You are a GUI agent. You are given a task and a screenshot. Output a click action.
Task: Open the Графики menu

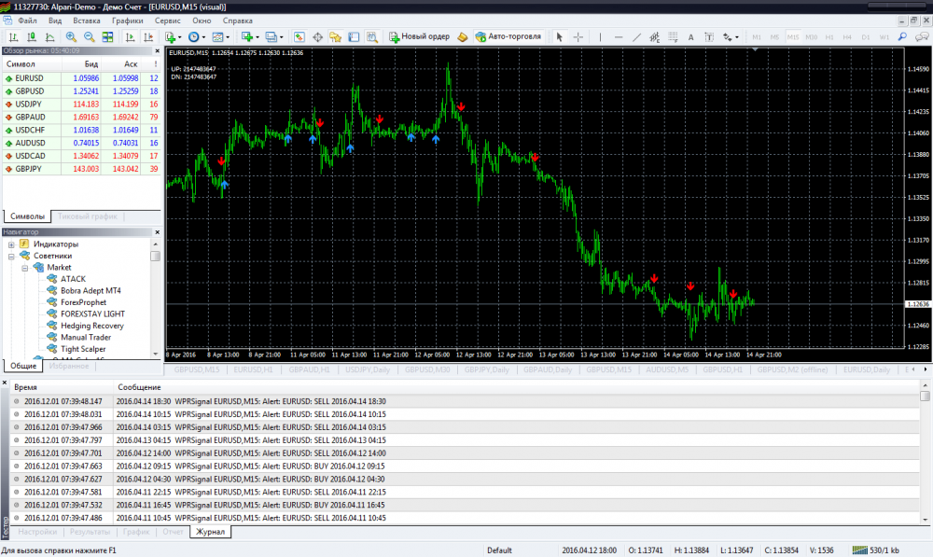127,21
